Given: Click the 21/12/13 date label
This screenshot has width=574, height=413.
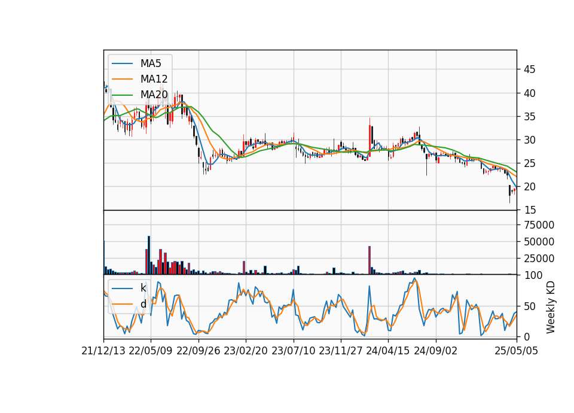Looking at the screenshot, I should 103,351.
